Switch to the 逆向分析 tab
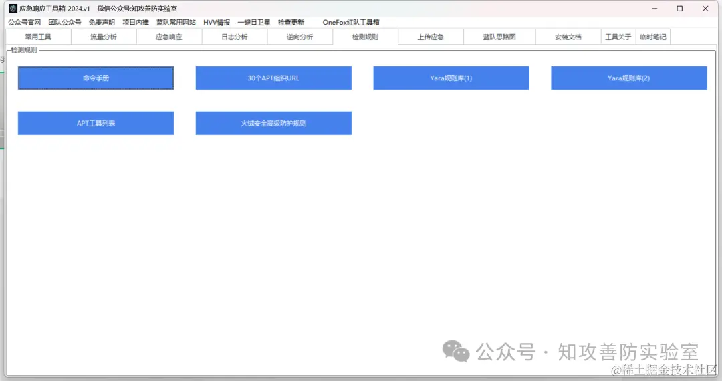The height and width of the screenshot is (381, 722). [x=299, y=37]
